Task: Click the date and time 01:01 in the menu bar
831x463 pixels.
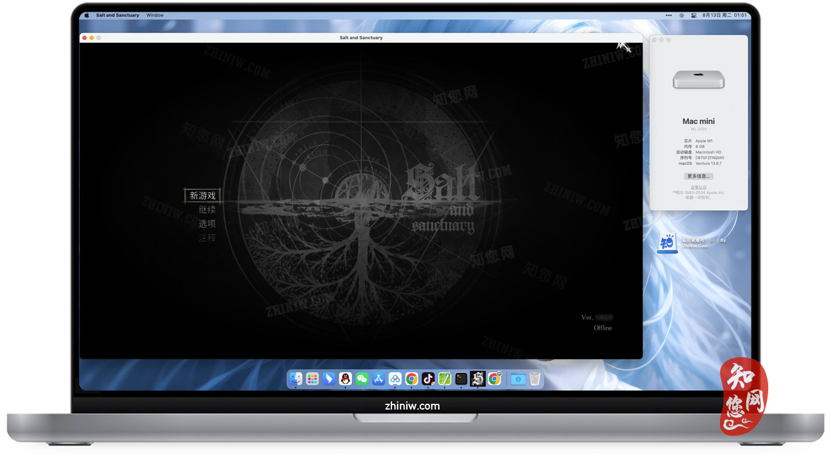Action: 725,15
